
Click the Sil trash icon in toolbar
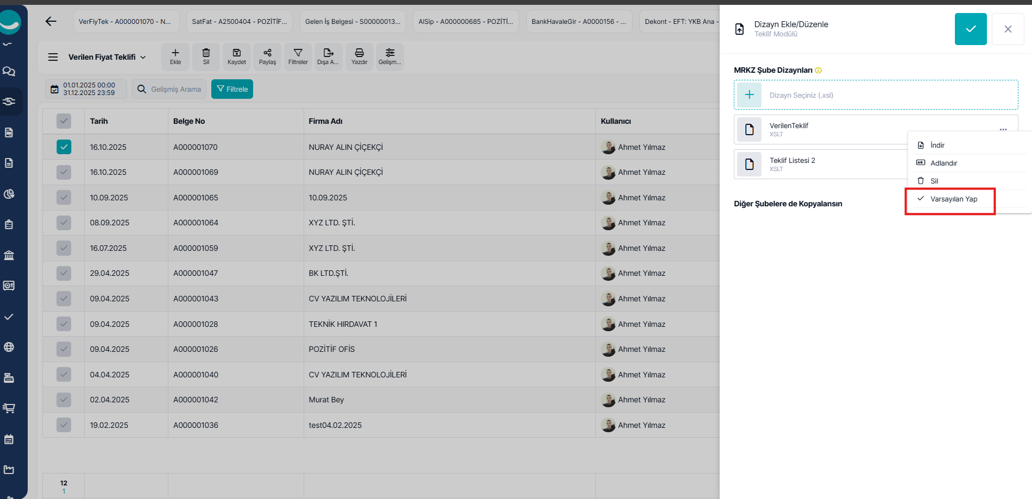point(206,56)
